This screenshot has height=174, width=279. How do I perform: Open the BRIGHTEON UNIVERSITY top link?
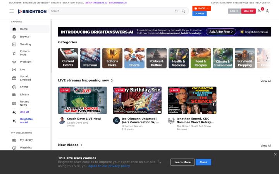click(x=36, y=3)
